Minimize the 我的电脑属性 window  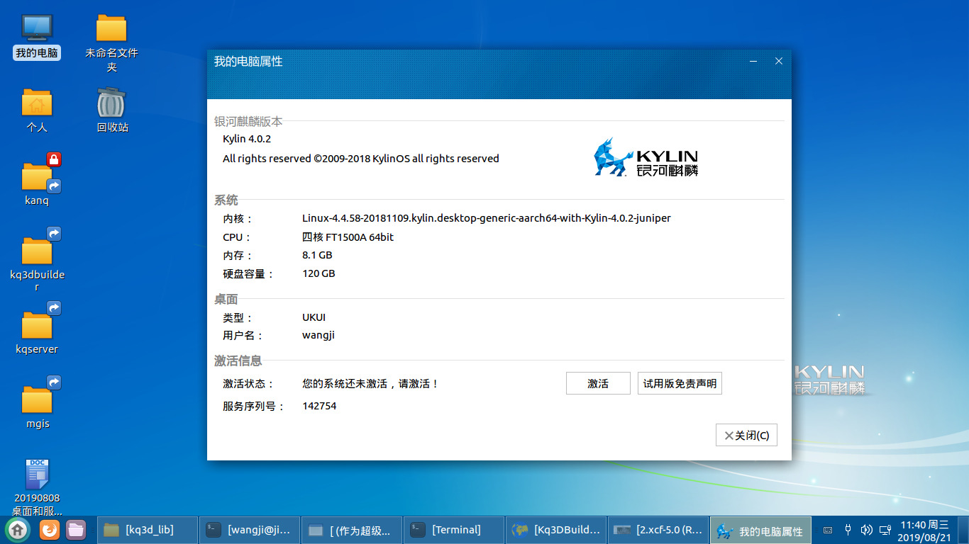[753, 62]
